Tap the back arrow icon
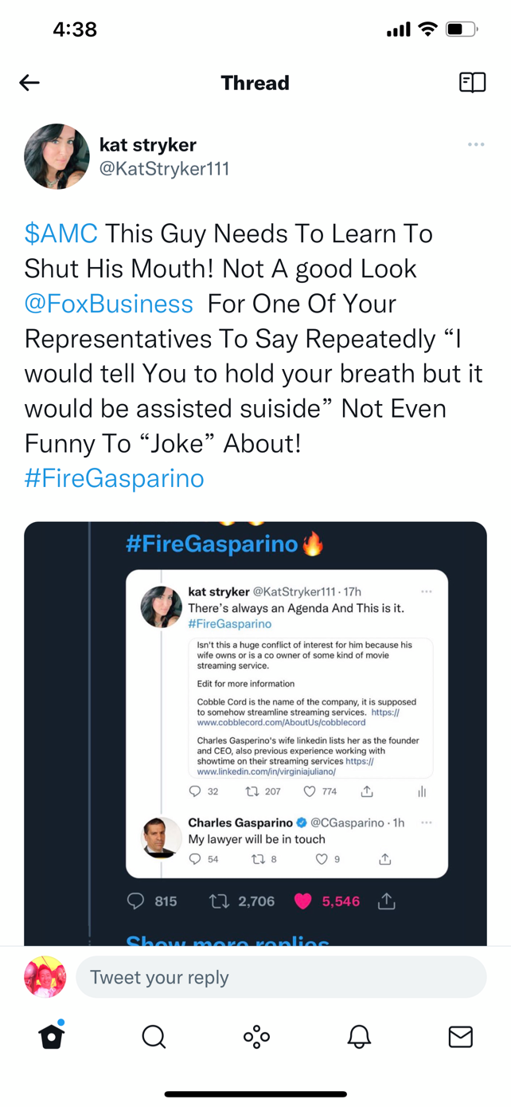Screen dimensions: 511x1107 pos(29,83)
